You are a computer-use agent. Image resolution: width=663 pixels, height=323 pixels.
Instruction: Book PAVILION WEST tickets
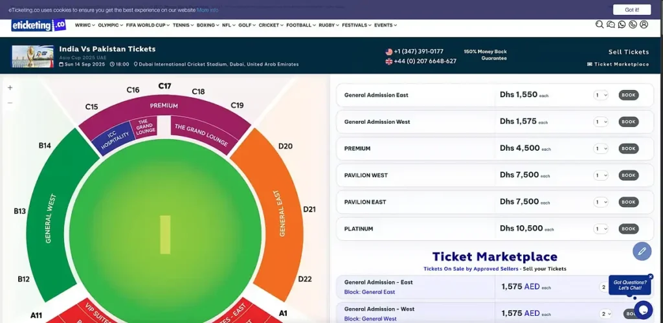628,175
